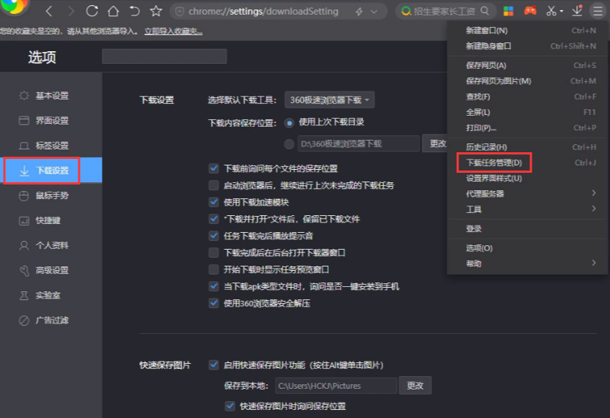Enable 开始下载时显示任务预览窗口 checkbox

[x=214, y=269]
